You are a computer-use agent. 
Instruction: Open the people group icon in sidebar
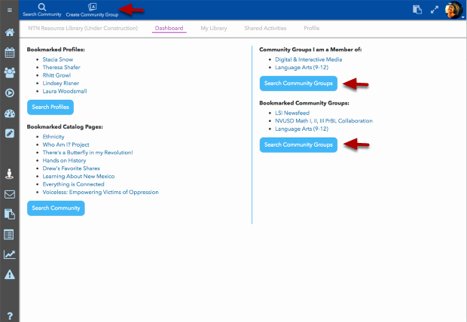pyautogui.click(x=10, y=73)
